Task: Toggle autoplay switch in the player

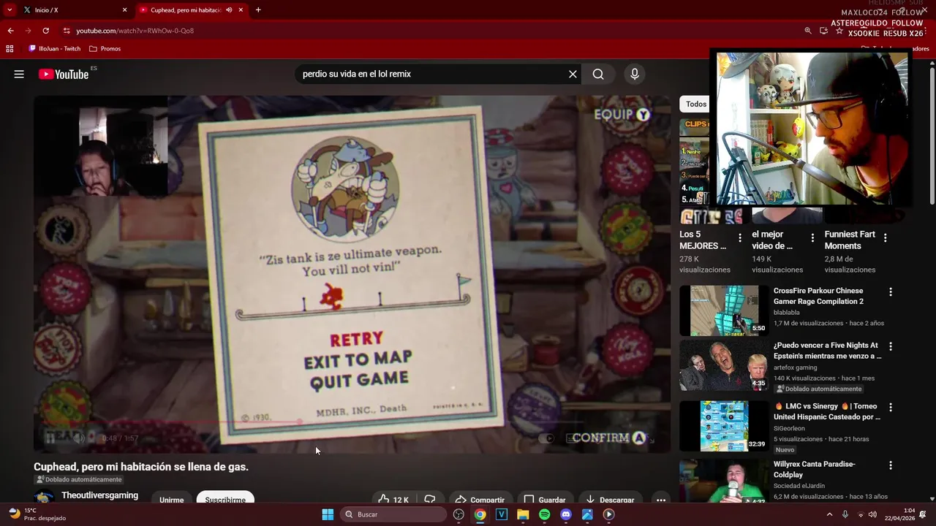Action: (x=547, y=438)
